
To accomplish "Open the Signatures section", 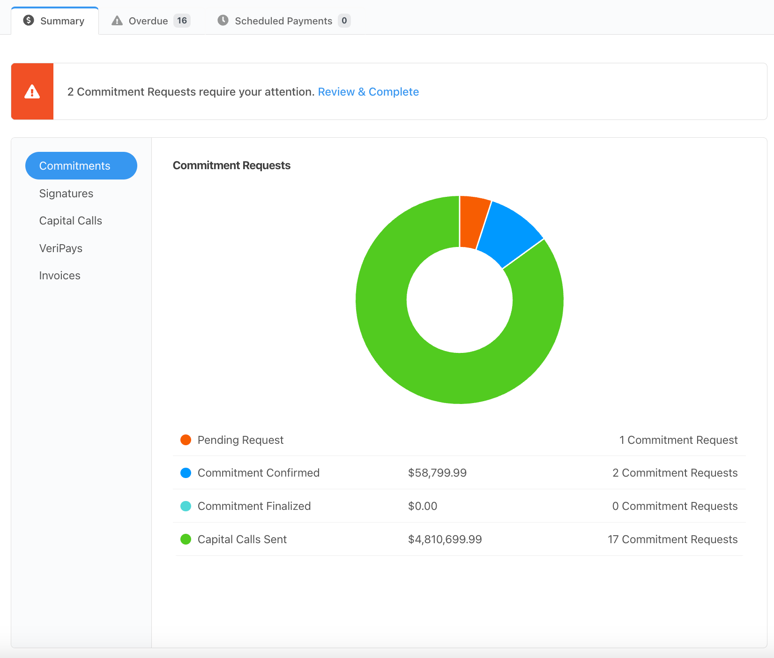I will pyautogui.click(x=66, y=193).
